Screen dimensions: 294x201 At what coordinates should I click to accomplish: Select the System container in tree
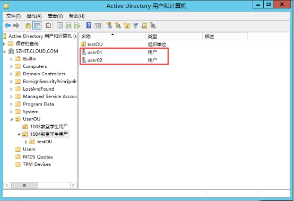(x=31, y=112)
